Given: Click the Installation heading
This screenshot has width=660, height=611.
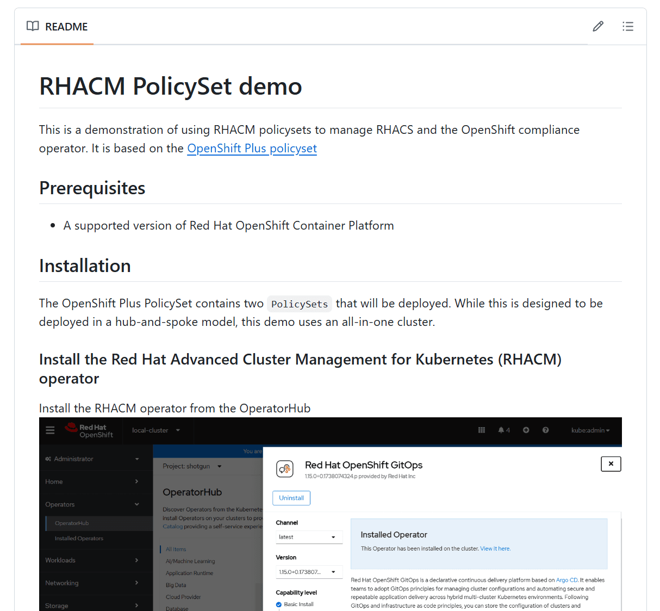Looking at the screenshot, I should [x=85, y=266].
